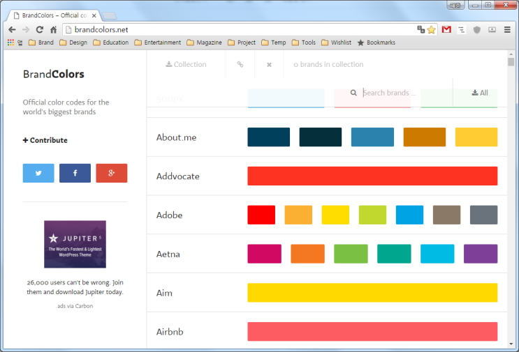Click the Jupiter WordPress theme ad image
The width and height of the screenshot is (519, 352).
[75, 244]
